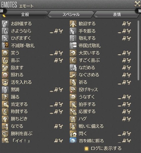Click the ハグ hug emote icon
The width and height of the screenshot is (141, 153).
pos(73,119)
